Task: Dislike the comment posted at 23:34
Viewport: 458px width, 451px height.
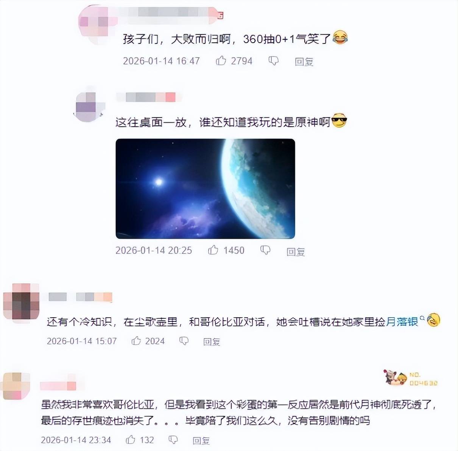Action: click(x=173, y=440)
